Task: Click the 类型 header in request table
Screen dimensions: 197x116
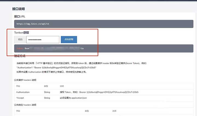Action: pos(46,86)
